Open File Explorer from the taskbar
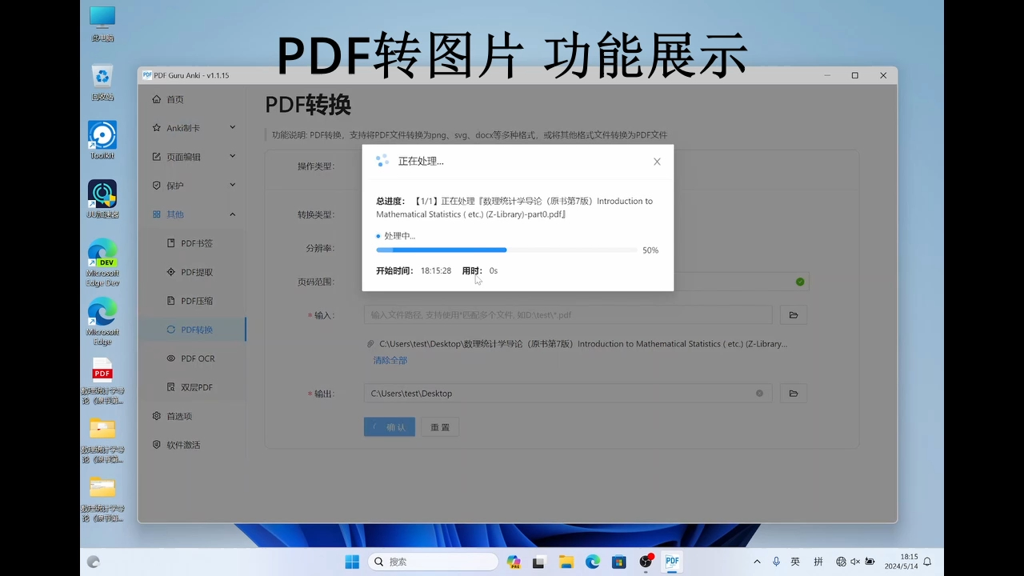The height and width of the screenshot is (576, 1024). click(x=566, y=562)
